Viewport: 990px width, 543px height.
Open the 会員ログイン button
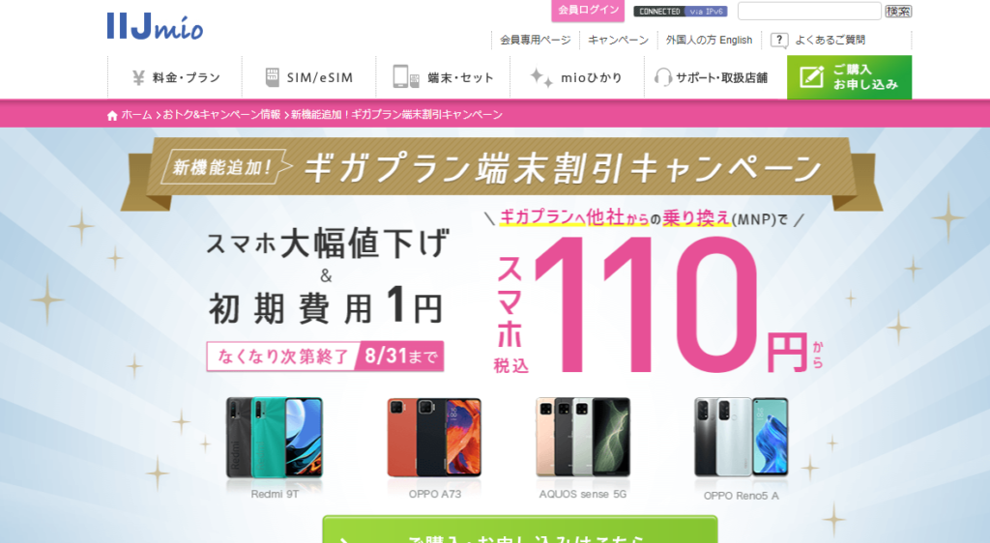pyautogui.click(x=588, y=10)
